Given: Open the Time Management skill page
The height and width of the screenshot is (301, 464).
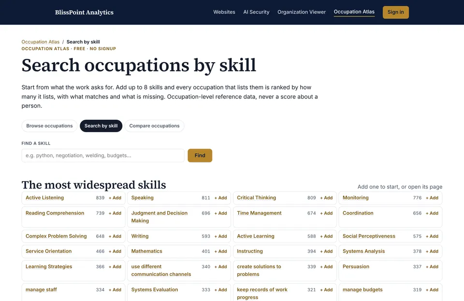Looking at the screenshot, I should pyautogui.click(x=259, y=213).
